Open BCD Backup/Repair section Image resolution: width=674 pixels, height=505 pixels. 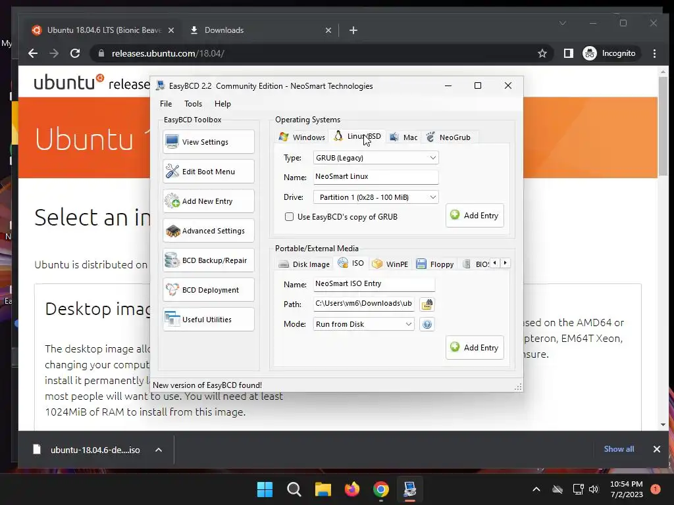point(209,260)
